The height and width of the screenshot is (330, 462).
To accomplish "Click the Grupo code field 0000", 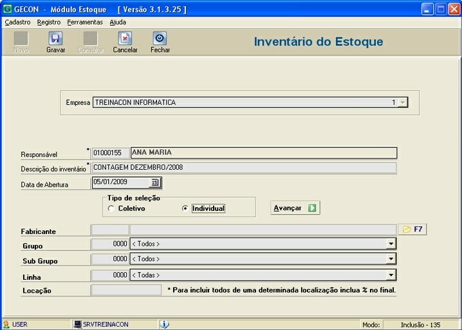I will [x=110, y=244].
